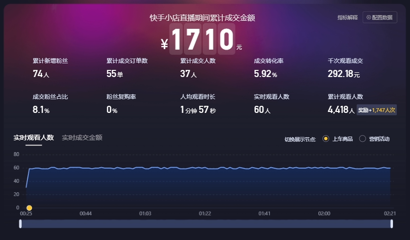Click the dashboard title 快手小店直播期间累计成交金额
The image size is (410, 240).
202,18
